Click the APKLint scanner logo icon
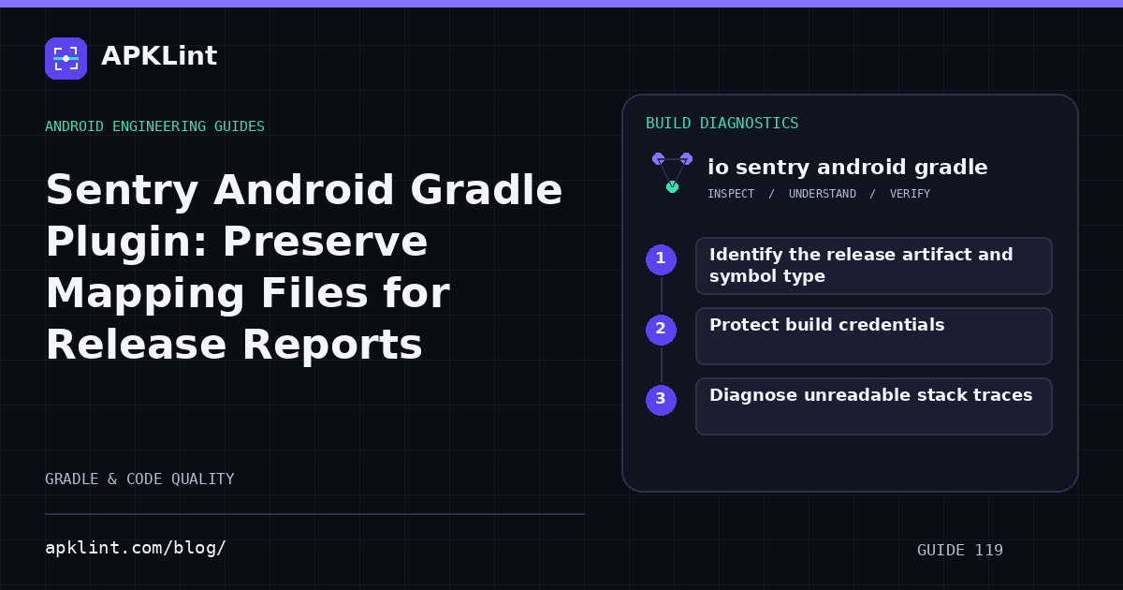Viewport: 1123px width, 590px height. (66, 58)
